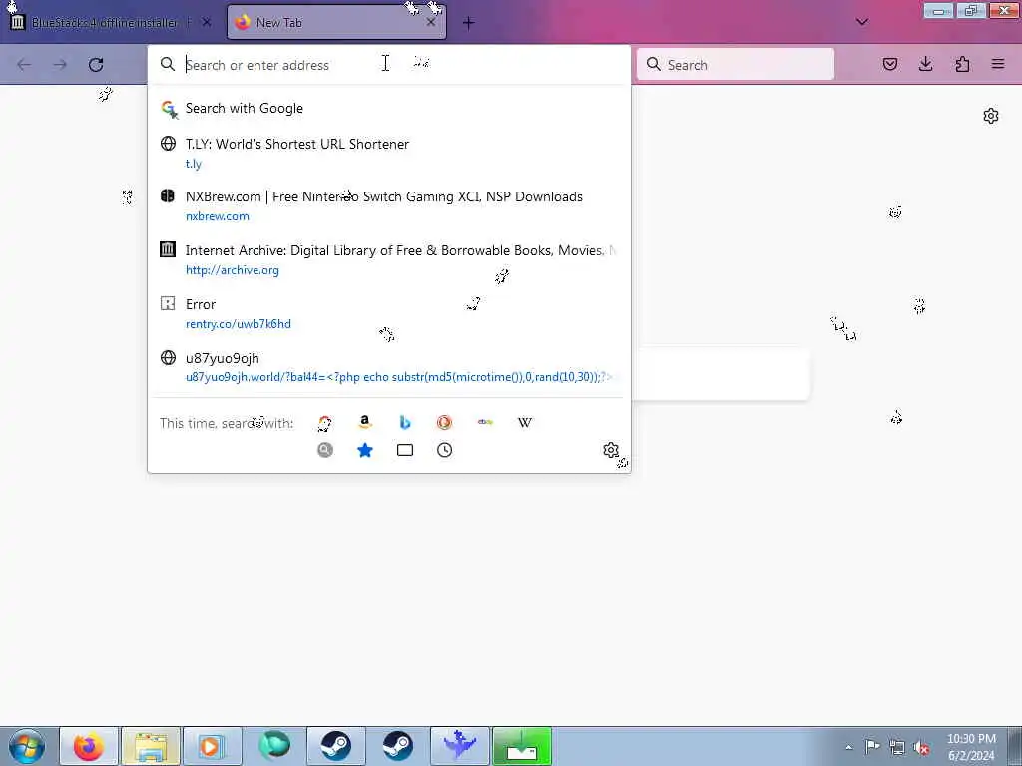Open the Internet Archive suggestion
The width and height of the screenshot is (1022, 766).
(x=389, y=260)
